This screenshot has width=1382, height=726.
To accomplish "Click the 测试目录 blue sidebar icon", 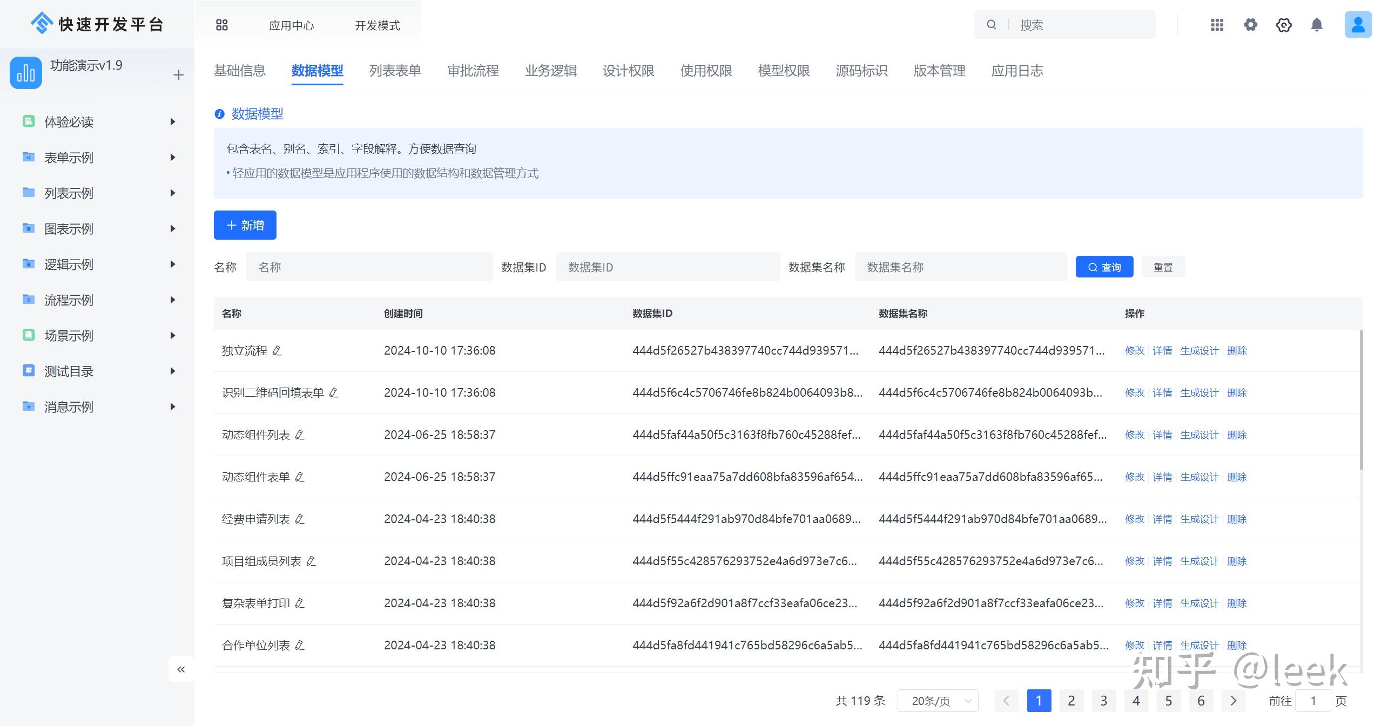I will tap(29, 371).
